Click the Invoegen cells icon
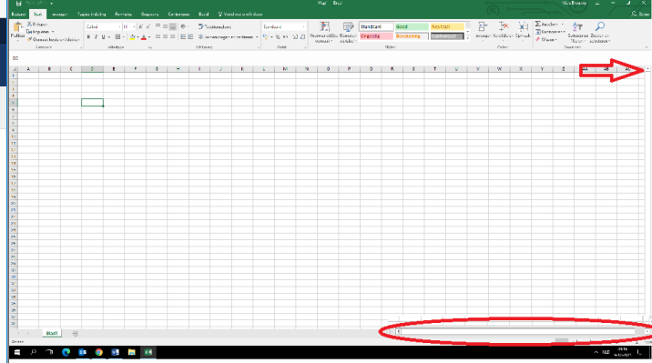Viewport: 652px width, 363px height. (x=483, y=27)
